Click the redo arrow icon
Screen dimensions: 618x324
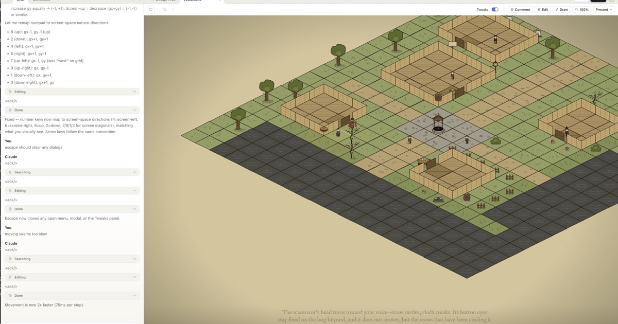pos(173,9)
